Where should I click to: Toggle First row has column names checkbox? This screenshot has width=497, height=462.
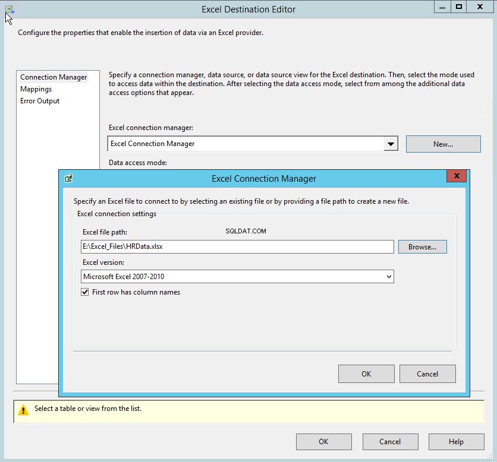(84, 292)
